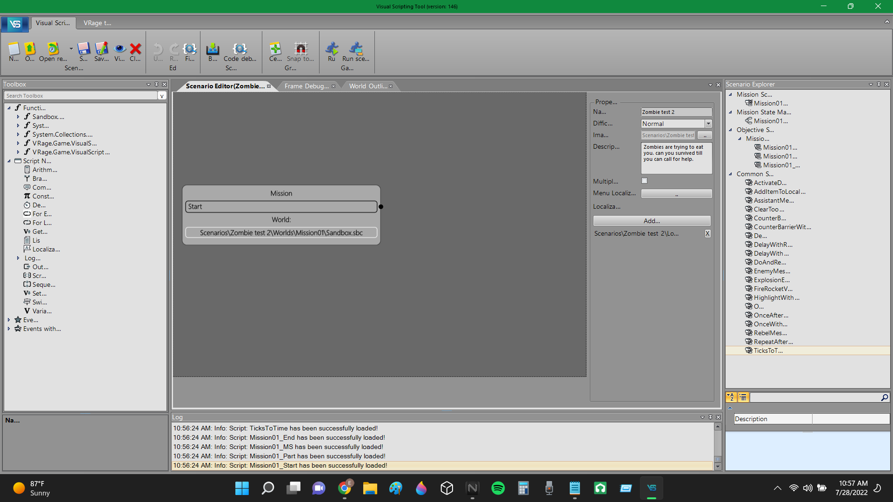Sort Scenario Explorer properties alphabetically

click(x=731, y=397)
